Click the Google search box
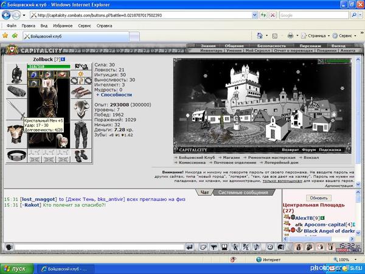The image size is (365, 274). (315, 15)
